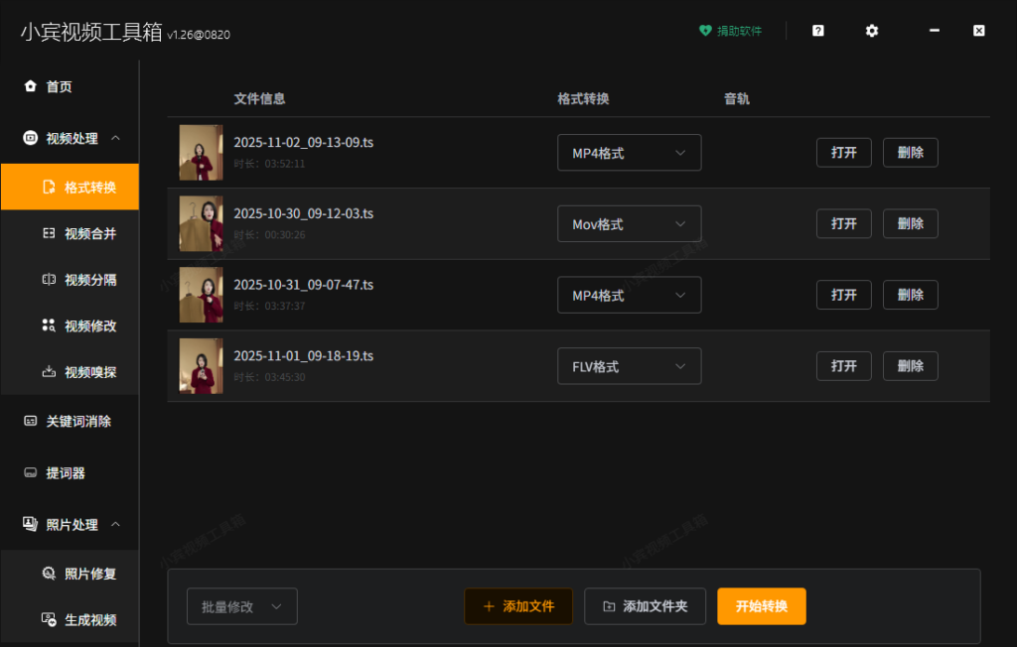The width and height of the screenshot is (1017, 647).
Task: Open the Mov format dropdown
Action: coord(629,224)
